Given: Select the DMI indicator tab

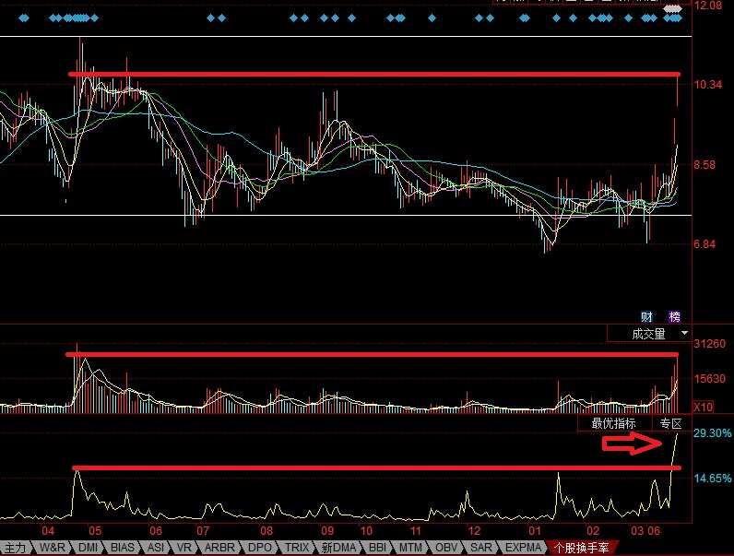Looking at the screenshot, I should (x=88, y=548).
